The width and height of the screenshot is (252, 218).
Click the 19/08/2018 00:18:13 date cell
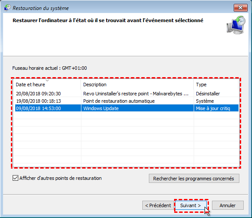[39, 101]
